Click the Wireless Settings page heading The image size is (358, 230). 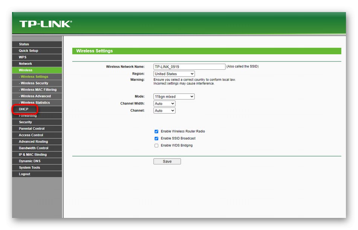tap(95, 51)
